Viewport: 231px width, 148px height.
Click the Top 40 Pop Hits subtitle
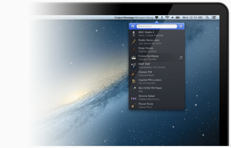pos(147,83)
